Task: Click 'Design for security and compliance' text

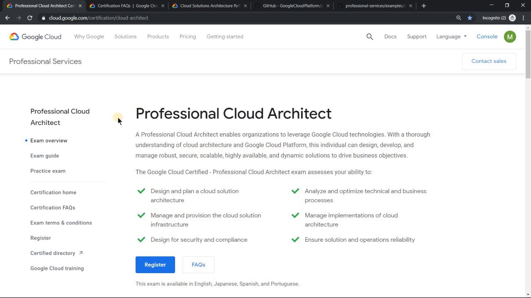Action: coord(199,240)
